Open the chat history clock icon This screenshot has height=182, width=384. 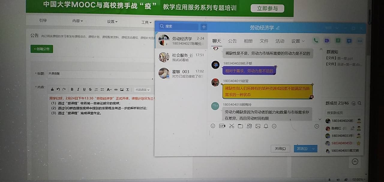(x=316, y=126)
